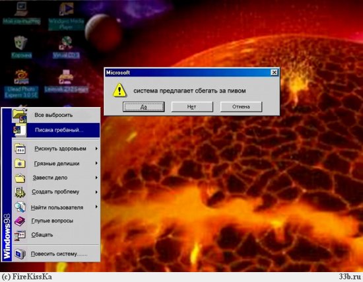
Task: Select the Virtual CD 2 desktop shortcut
Action: [66, 47]
